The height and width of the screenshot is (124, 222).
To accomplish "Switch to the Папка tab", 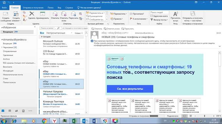I will click(x=51, y=8).
